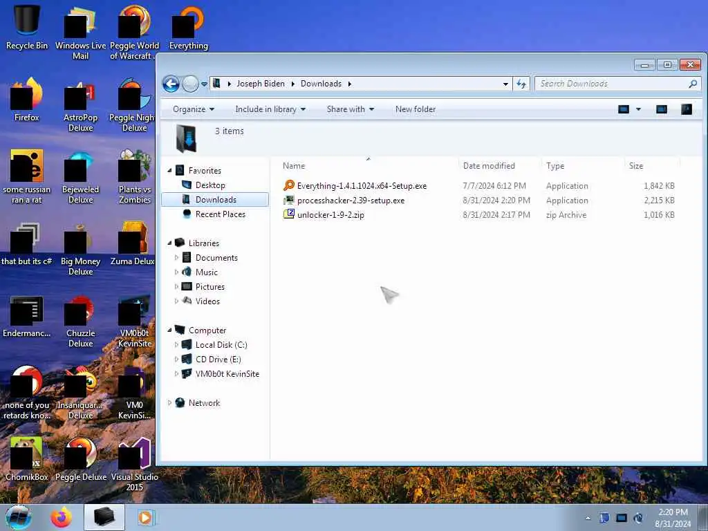Select processhacker-2.39-setup.exe file

pos(351,200)
